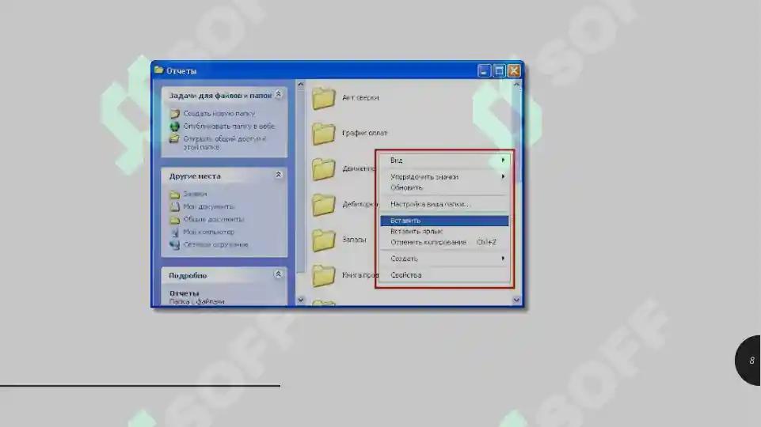Screen dimensions: 761x427
Task: Open Настройка вида папки…
Action: 444,204
